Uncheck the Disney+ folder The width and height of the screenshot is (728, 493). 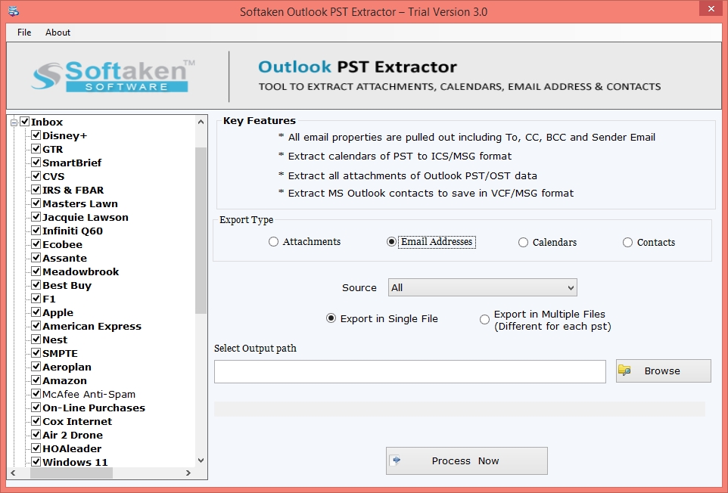click(35, 135)
